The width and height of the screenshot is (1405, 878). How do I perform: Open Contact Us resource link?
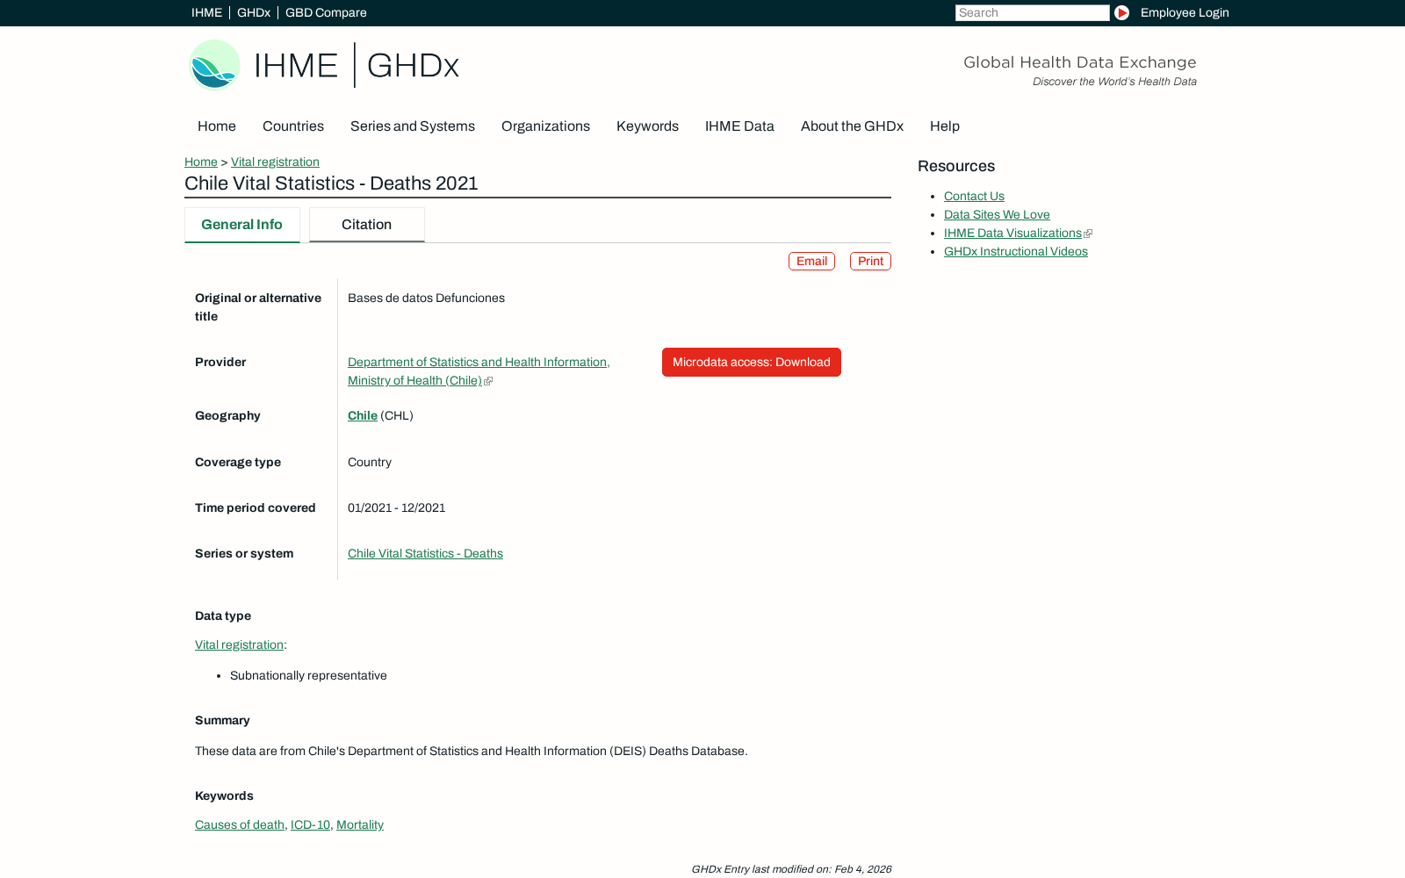tap(974, 197)
